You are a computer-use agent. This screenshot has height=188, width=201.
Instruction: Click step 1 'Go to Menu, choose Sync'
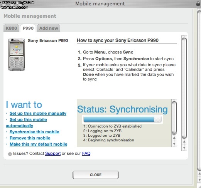click(105, 52)
